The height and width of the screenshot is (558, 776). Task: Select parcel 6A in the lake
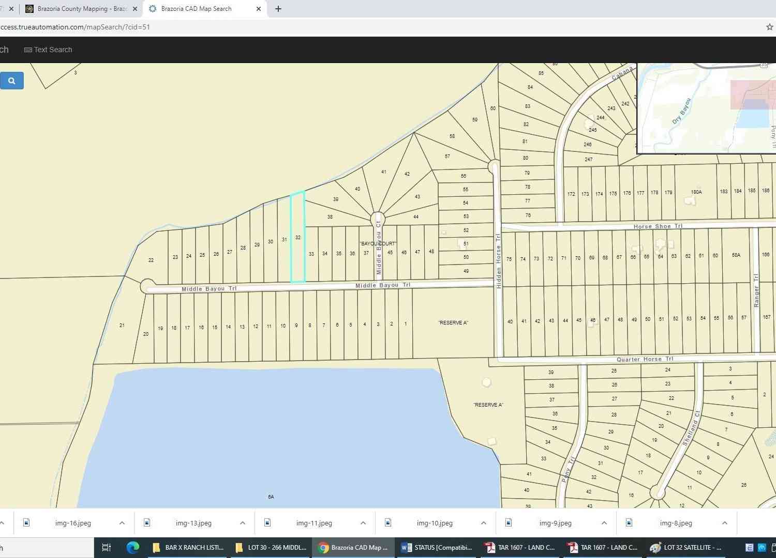[x=271, y=497]
